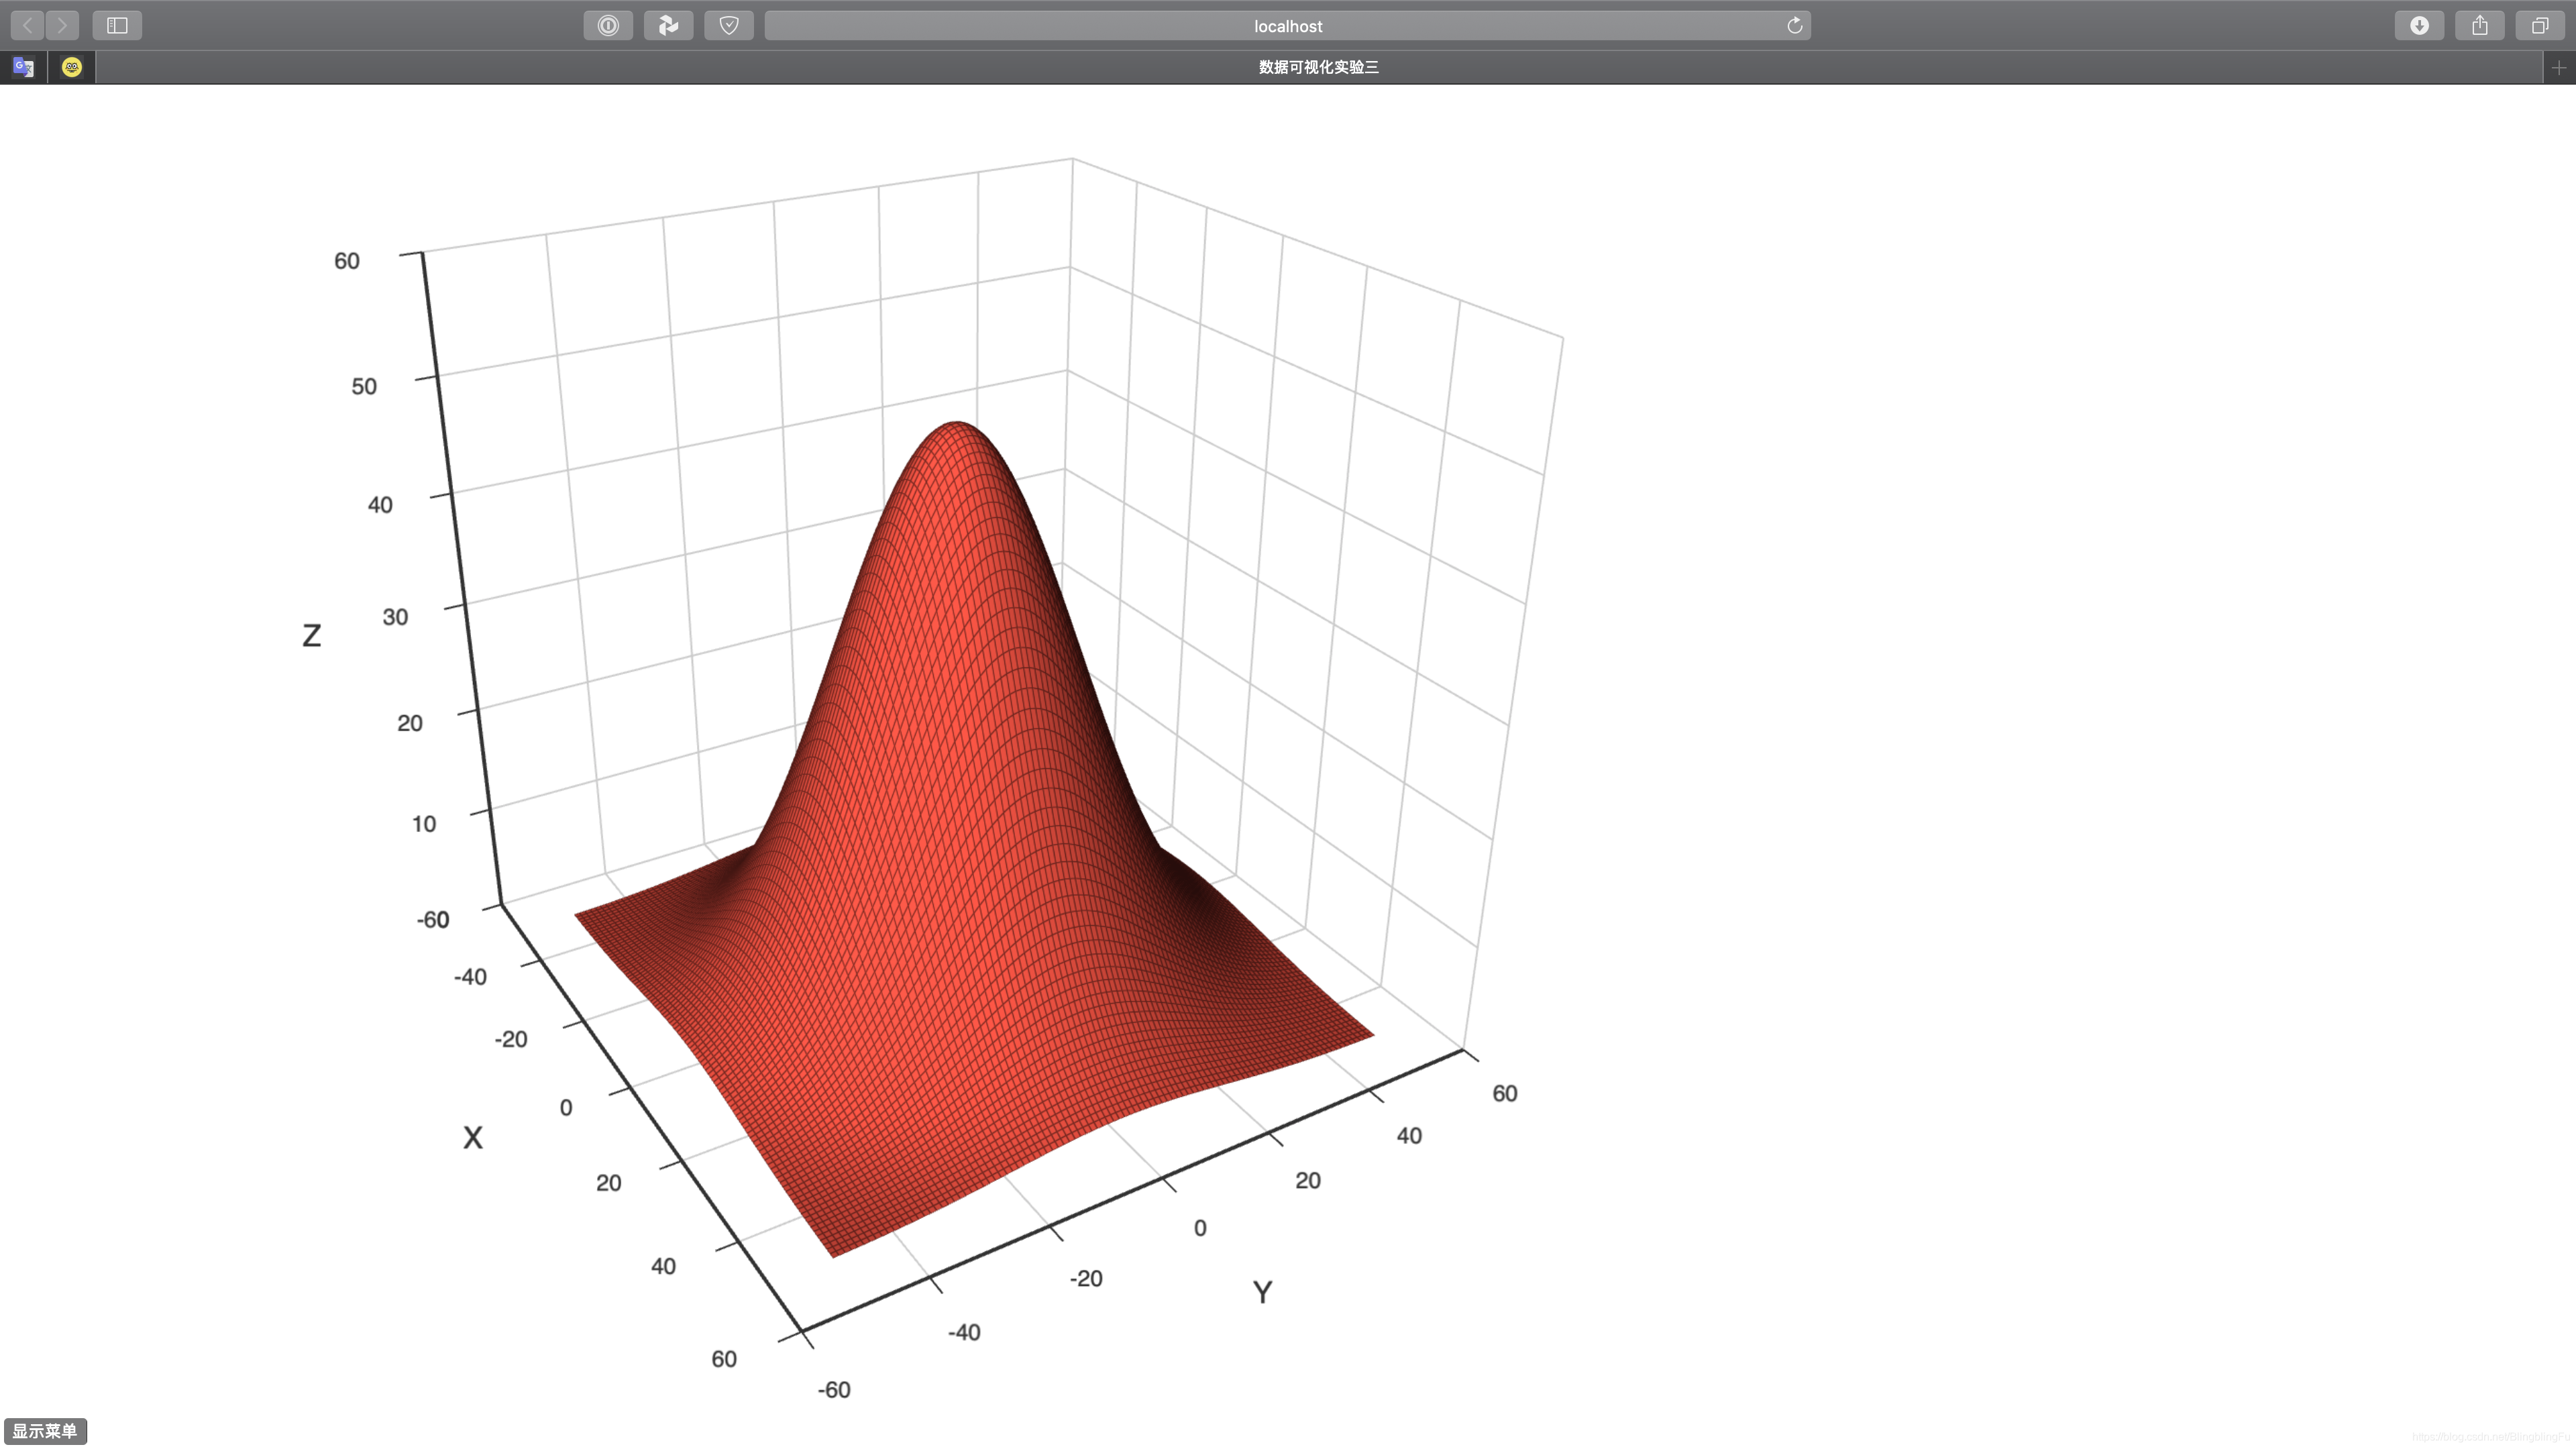The width and height of the screenshot is (2576, 1449).
Task: Reload the localhost page
Action: click(x=1794, y=25)
